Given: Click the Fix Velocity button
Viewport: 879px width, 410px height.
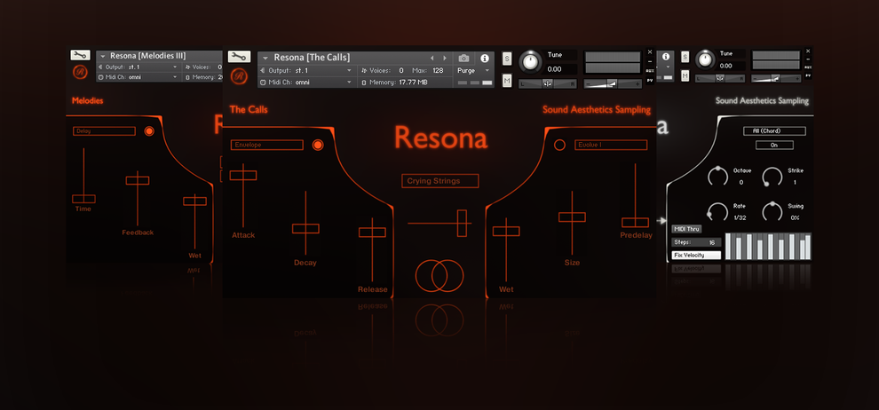Looking at the screenshot, I should coord(696,256).
